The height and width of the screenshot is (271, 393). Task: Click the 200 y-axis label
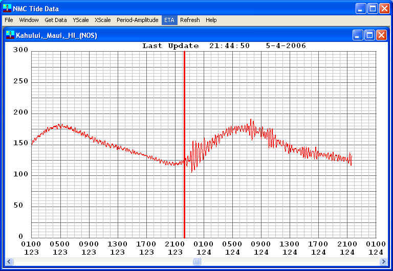point(21,112)
